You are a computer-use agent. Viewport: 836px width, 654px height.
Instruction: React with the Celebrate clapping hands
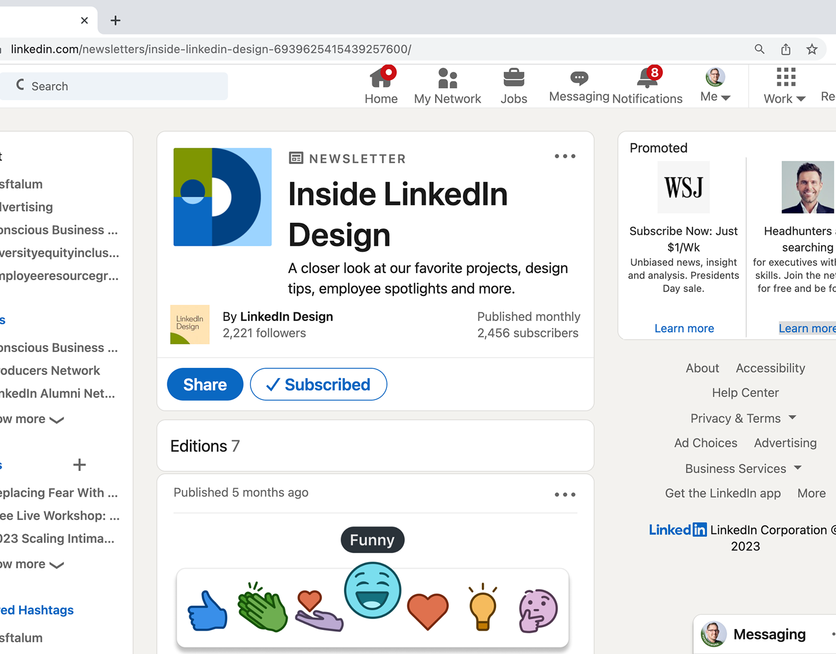262,608
